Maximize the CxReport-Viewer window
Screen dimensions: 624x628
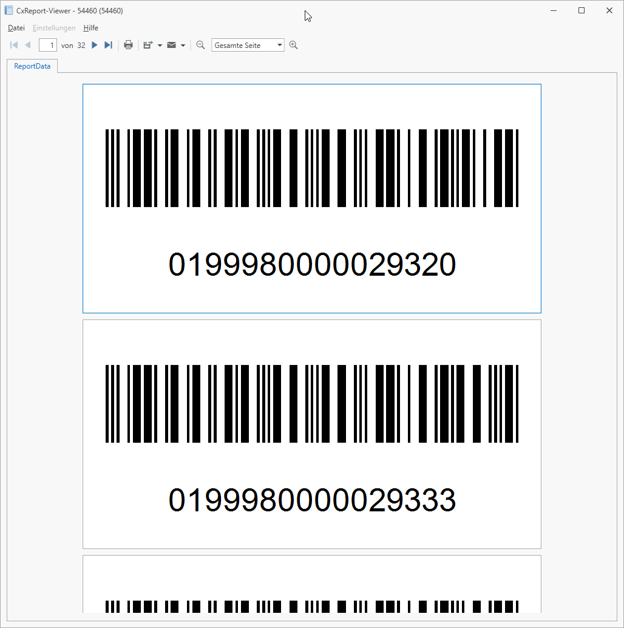tap(582, 10)
